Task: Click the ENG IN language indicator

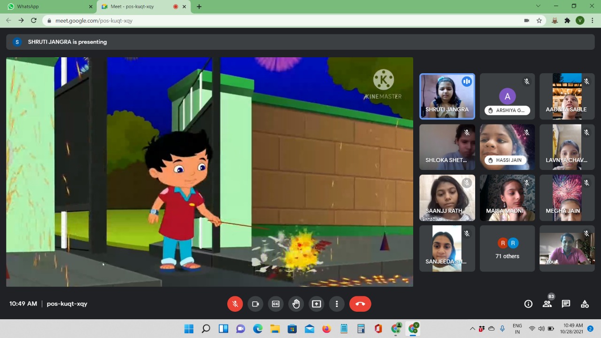Action: [x=517, y=329]
